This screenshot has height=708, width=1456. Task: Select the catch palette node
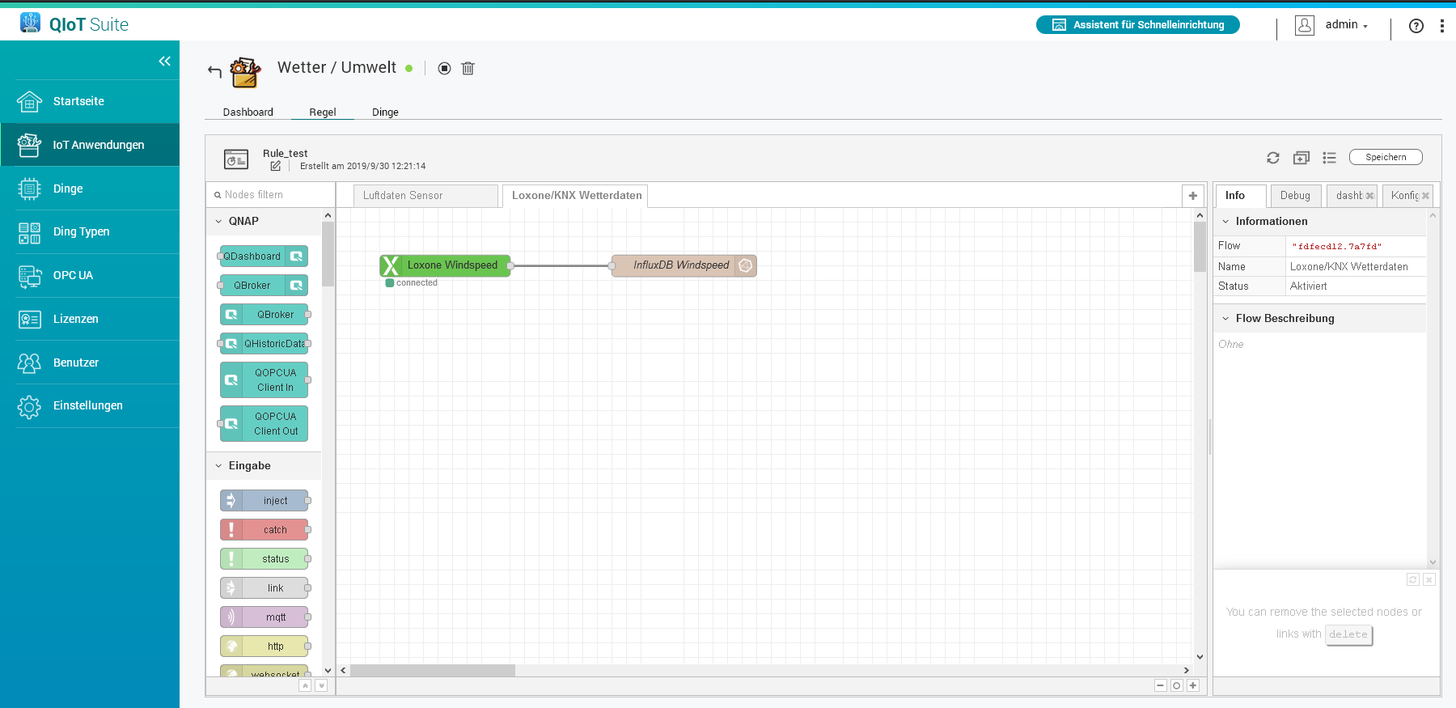[x=264, y=530]
